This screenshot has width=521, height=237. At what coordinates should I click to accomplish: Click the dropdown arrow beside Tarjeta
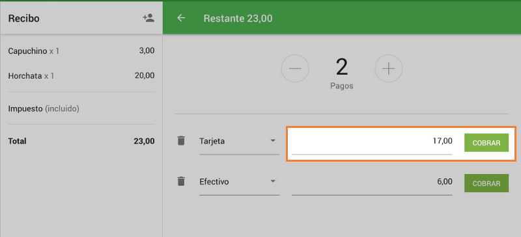click(x=273, y=141)
